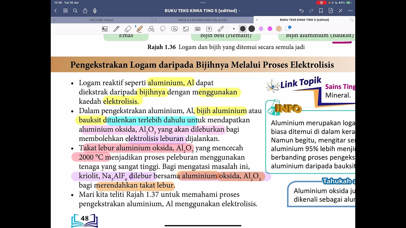This screenshot has height=228, width=406.
Task: Select the Shapes tool
Action: coord(151,29)
